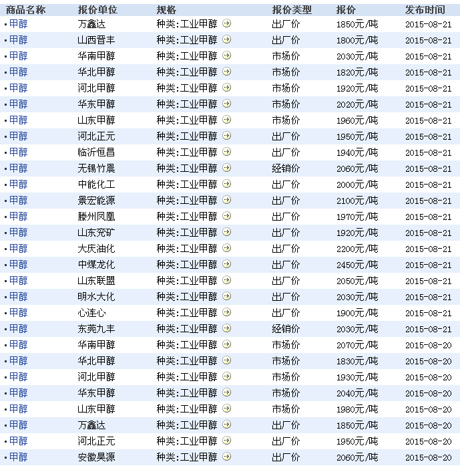
Task: Select the 2200元/吨 price cell
Action: tap(357, 249)
